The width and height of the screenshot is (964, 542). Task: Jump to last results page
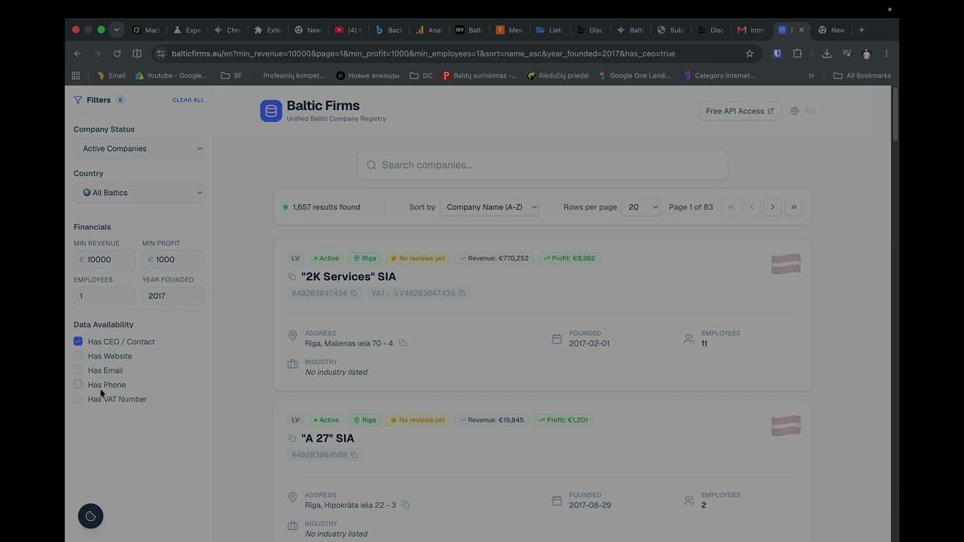tap(793, 207)
